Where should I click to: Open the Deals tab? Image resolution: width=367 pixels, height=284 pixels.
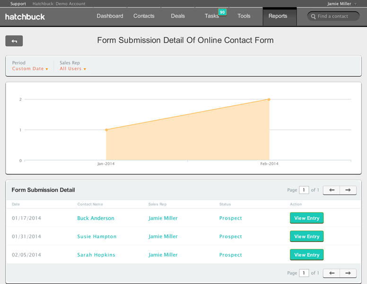coord(178,16)
